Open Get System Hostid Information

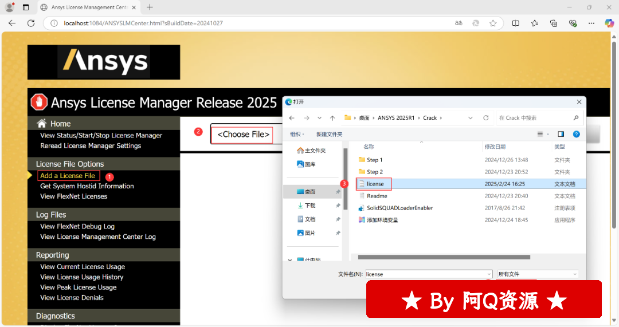click(x=87, y=186)
